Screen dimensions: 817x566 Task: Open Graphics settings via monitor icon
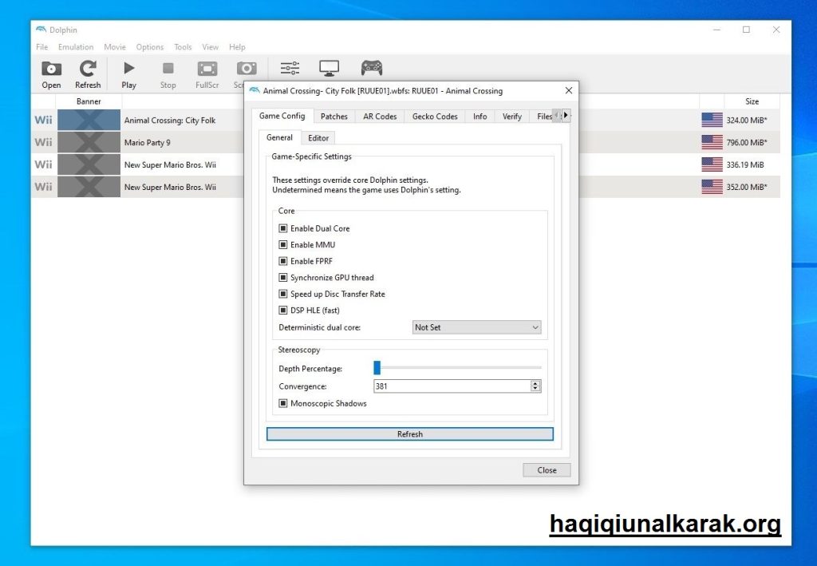tap(330, 69)
